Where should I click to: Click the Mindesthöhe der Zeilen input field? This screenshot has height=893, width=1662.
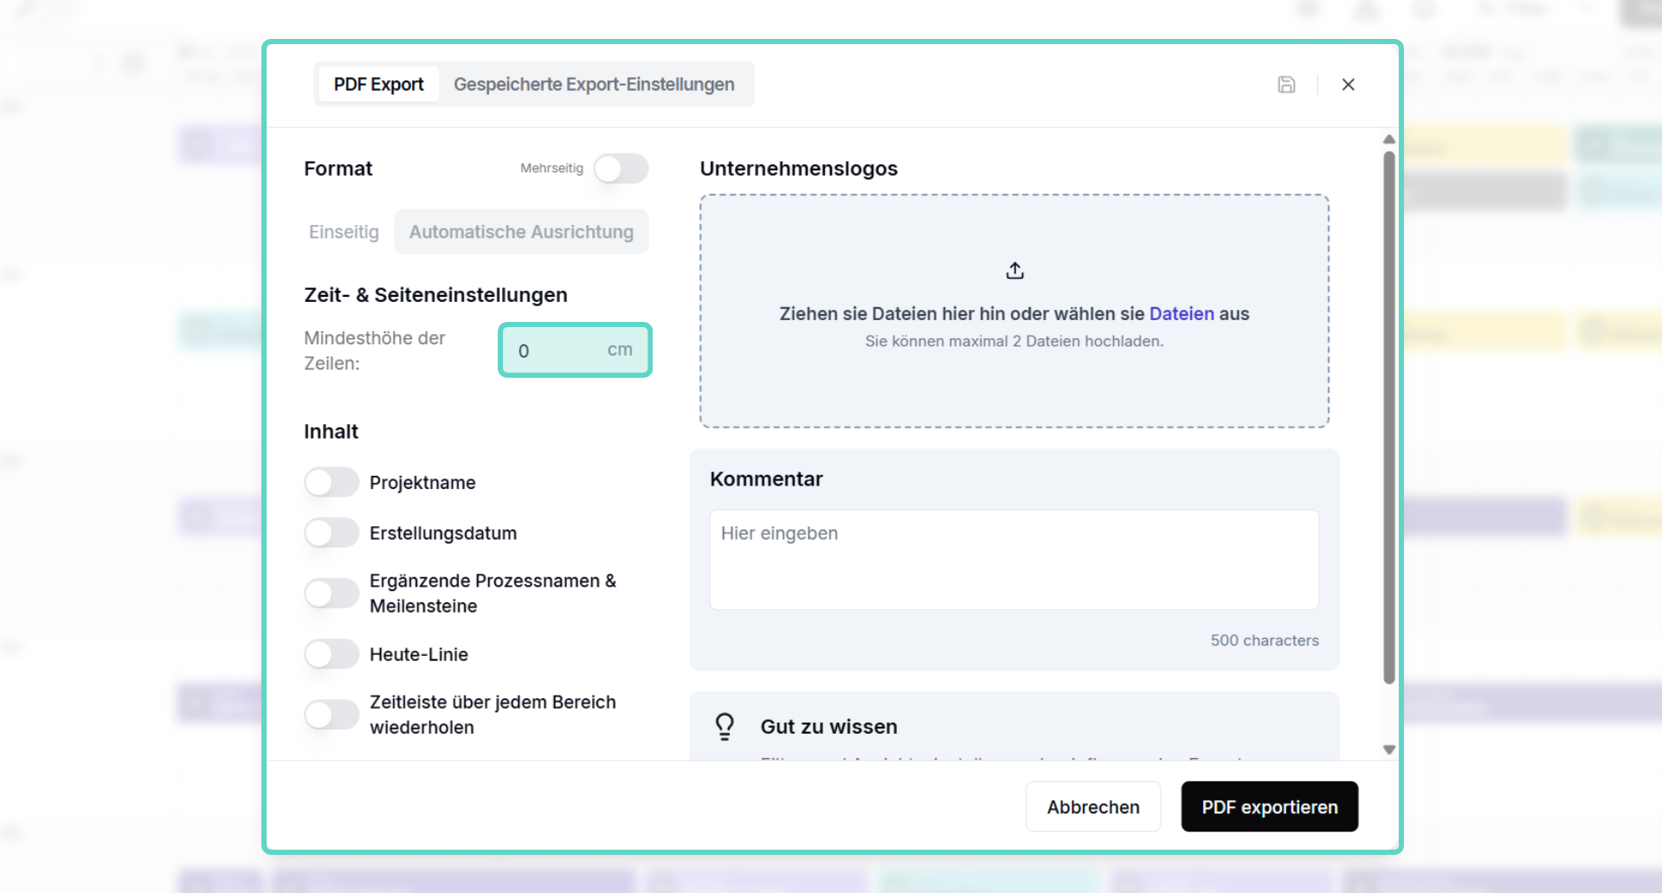point(575,350)
